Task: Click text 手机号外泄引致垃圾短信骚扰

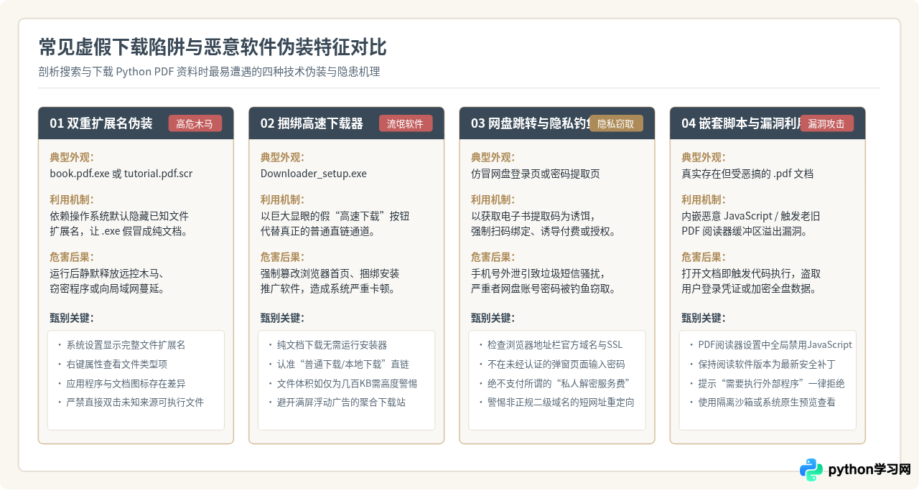Action: click(x=538, y=273)
